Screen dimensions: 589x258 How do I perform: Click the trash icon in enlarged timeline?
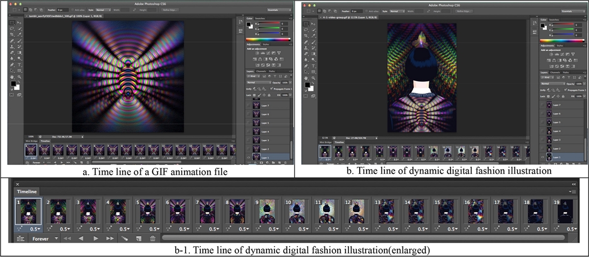coord(153,238)
